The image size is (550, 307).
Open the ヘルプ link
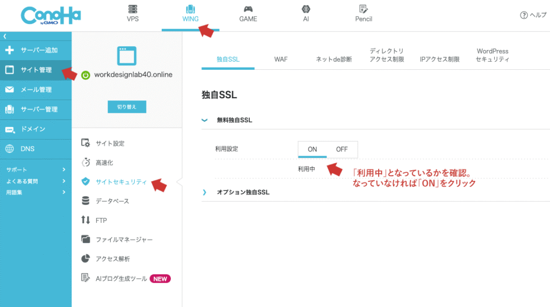(538, 15)
